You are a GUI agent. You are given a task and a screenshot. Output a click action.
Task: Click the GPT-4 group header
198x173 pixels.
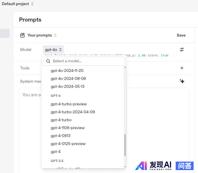(56, 96)
